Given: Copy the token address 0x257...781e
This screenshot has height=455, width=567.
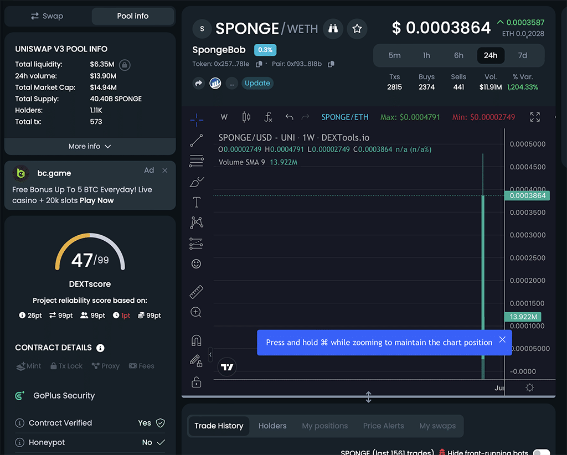Looking at the screenshot, I should point(259,64).
